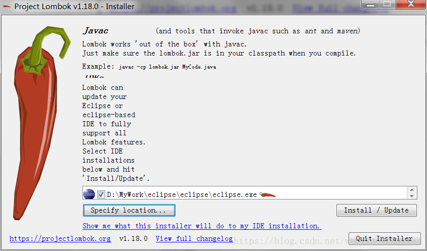
Task: Click the IDE list scroll down arrow
Action: 412,196
